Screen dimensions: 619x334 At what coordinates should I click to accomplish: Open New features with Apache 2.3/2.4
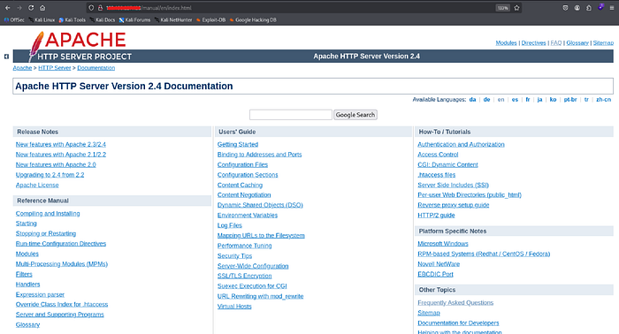point(61,144)
